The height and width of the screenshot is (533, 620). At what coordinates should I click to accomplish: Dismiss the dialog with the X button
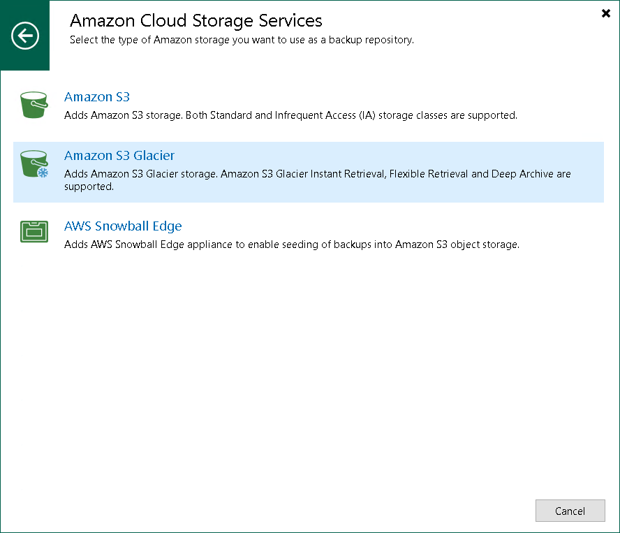pyautogui.click(x=605, y=13)
